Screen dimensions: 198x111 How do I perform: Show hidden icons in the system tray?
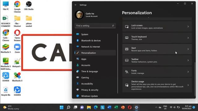[156, 107]
